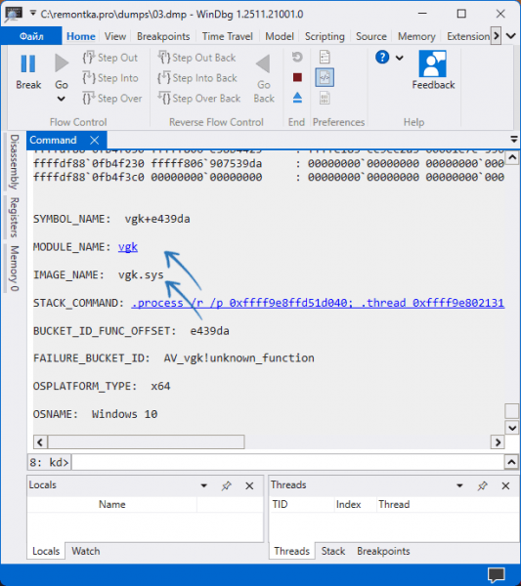Open the Source ribbon tab
The image size is (521, 586).
point(371,36)
